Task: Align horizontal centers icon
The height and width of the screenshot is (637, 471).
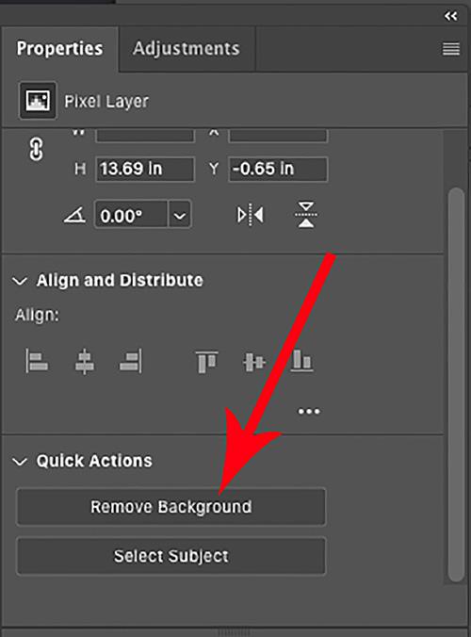Action: pos(85,361)
